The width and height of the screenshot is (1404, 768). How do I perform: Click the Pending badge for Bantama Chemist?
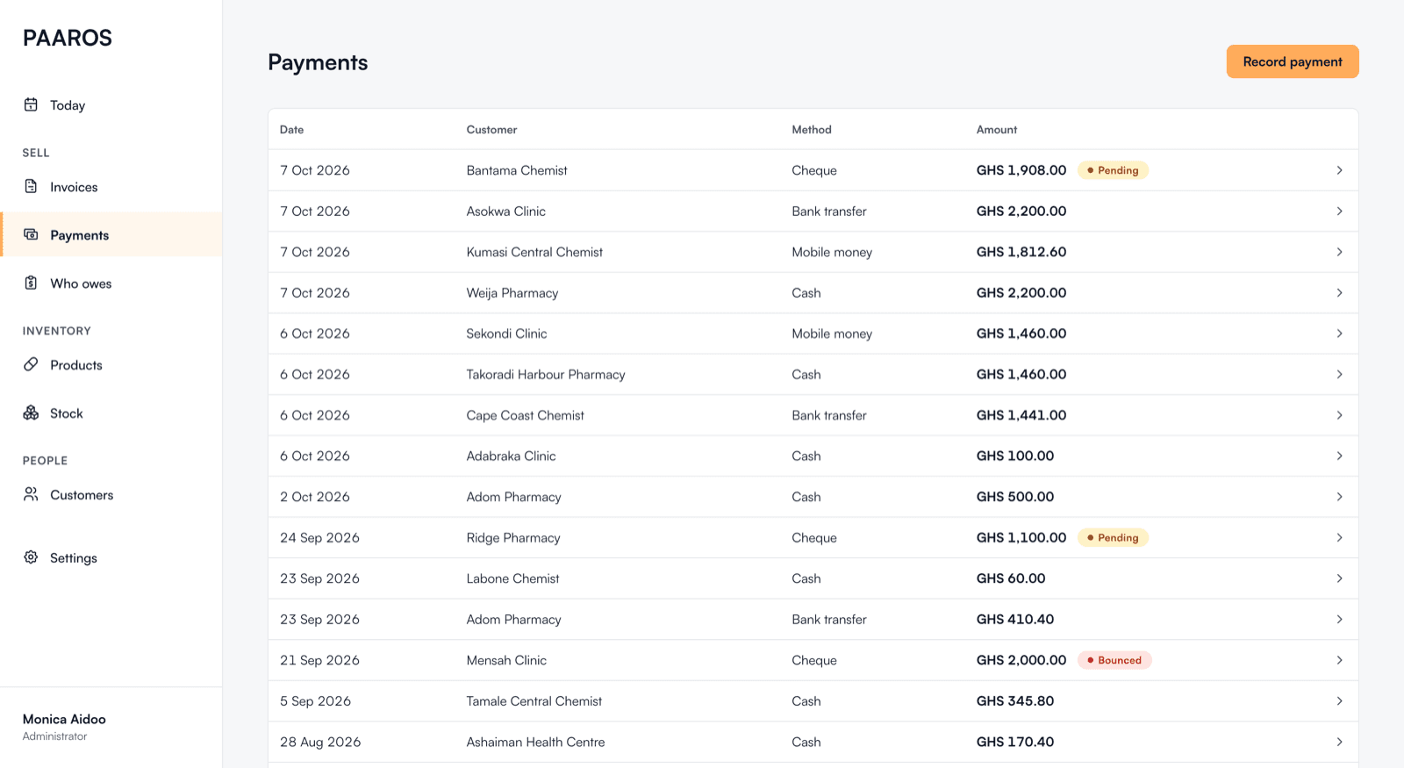[x=1113, y=170]
